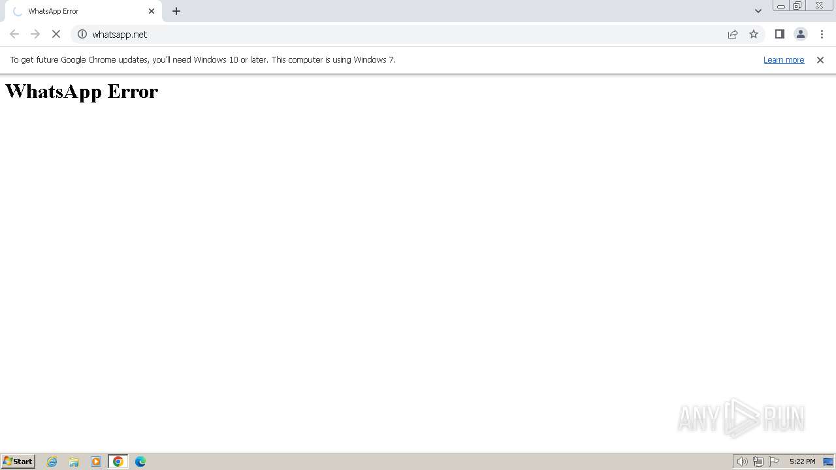This screenshot has width=836, height=470.
Task: Launch Internet Explorer from taskbar
Action: (x=52, y=462)
